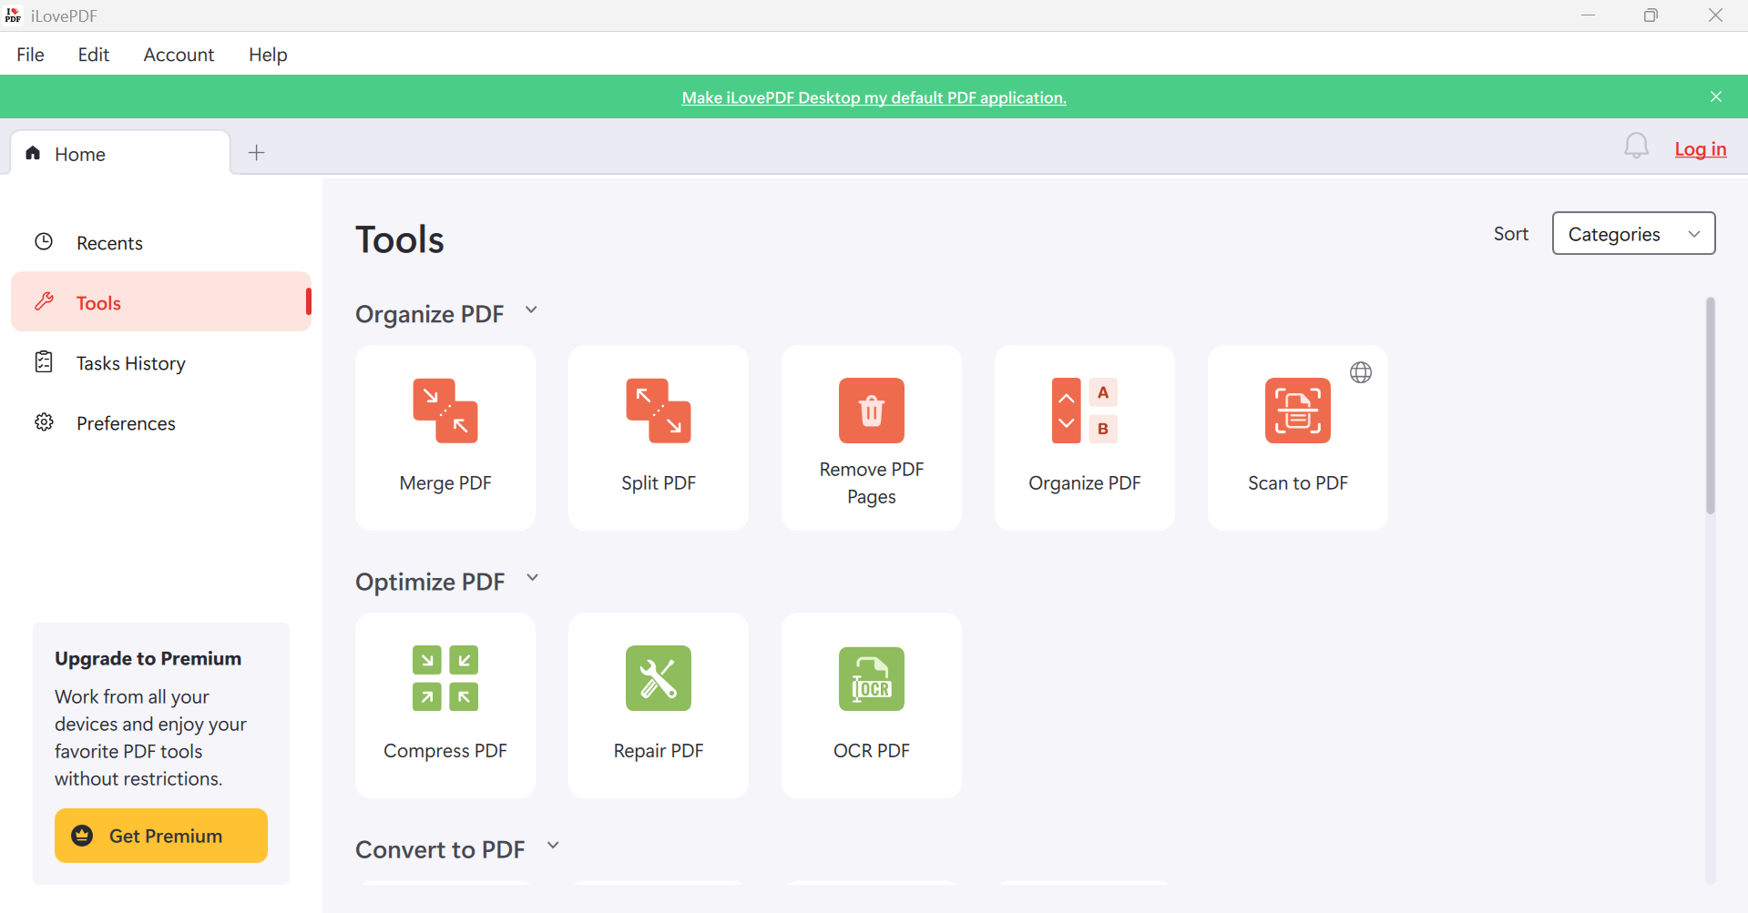
Task: Open the OCR PDF tool icon
Action: pos(872,678)
